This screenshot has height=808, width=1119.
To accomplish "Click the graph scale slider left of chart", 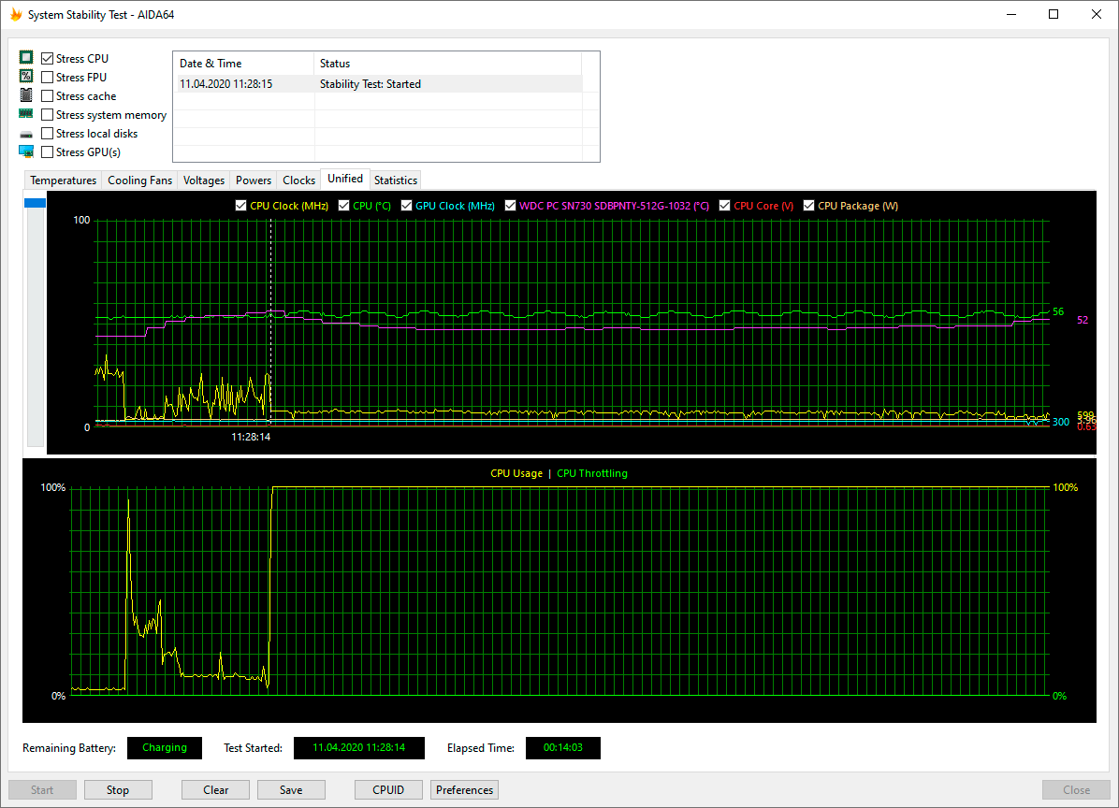I will tap(35, 203).
